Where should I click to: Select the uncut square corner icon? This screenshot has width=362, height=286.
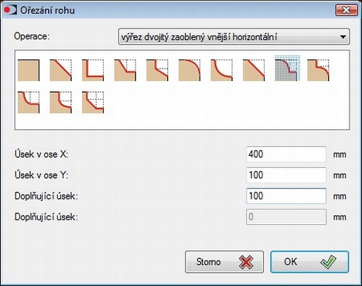29,70
